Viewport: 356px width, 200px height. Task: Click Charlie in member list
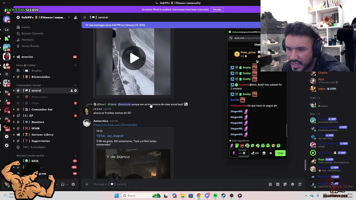[323, 73]
